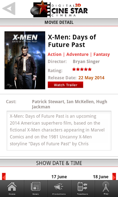The width and height of the screenshot is (118, 197).
Task: Tap the movie synopsis text box
Action: click(x=59, y=131)
